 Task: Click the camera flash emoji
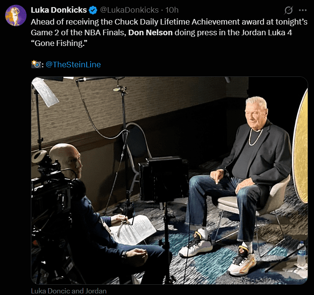pos(36,64)
